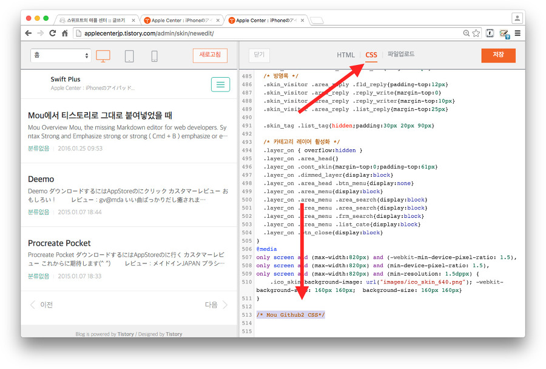Click the address bar URL field
546x369 pixels.
click(x=268, y=33)
